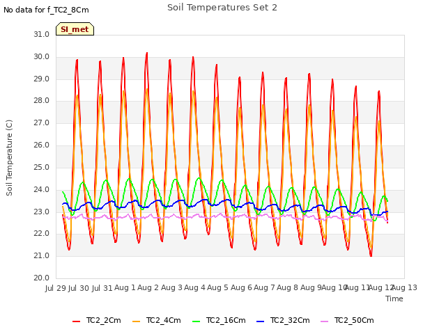Click the Soil Temperature (C) axis label
Image resolution: width=446 pixels, height=334 pixels.
pos(9,158)
